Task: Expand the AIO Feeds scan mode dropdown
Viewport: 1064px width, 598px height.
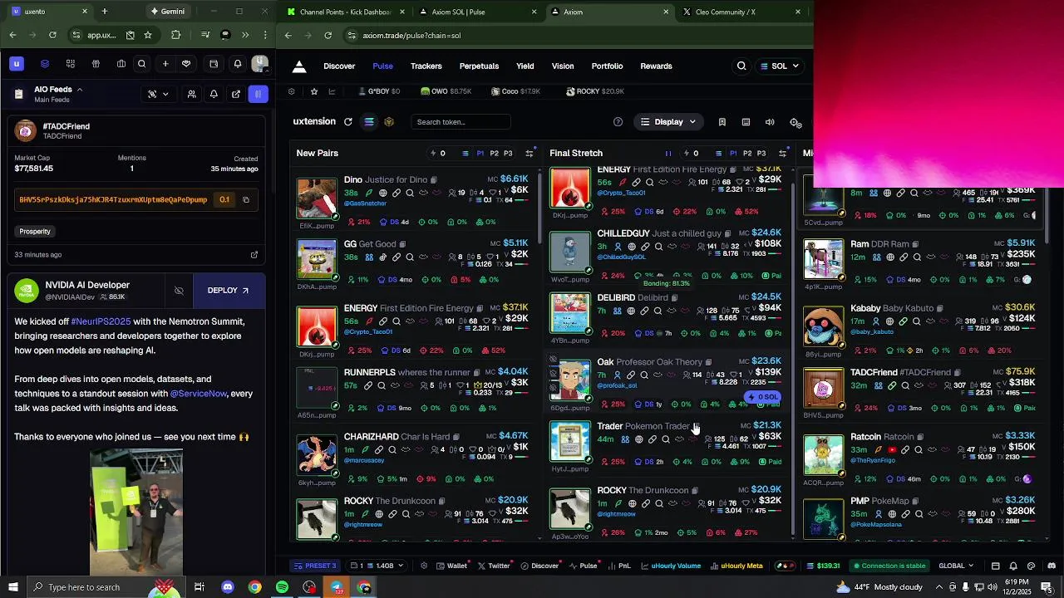Action: click(x=158, y=94)
